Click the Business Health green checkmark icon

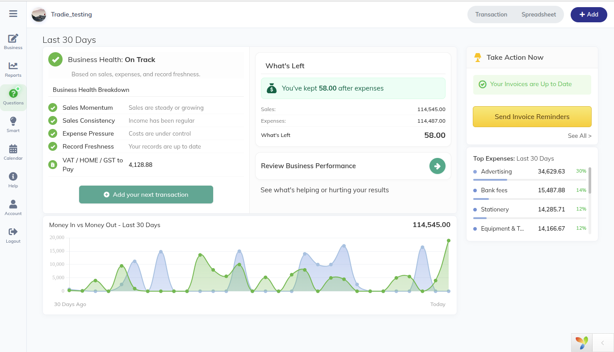(55, 59)
